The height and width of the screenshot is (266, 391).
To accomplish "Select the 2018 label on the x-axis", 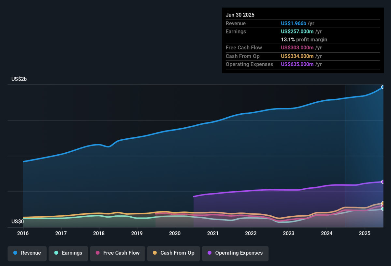I will (99, 234).
